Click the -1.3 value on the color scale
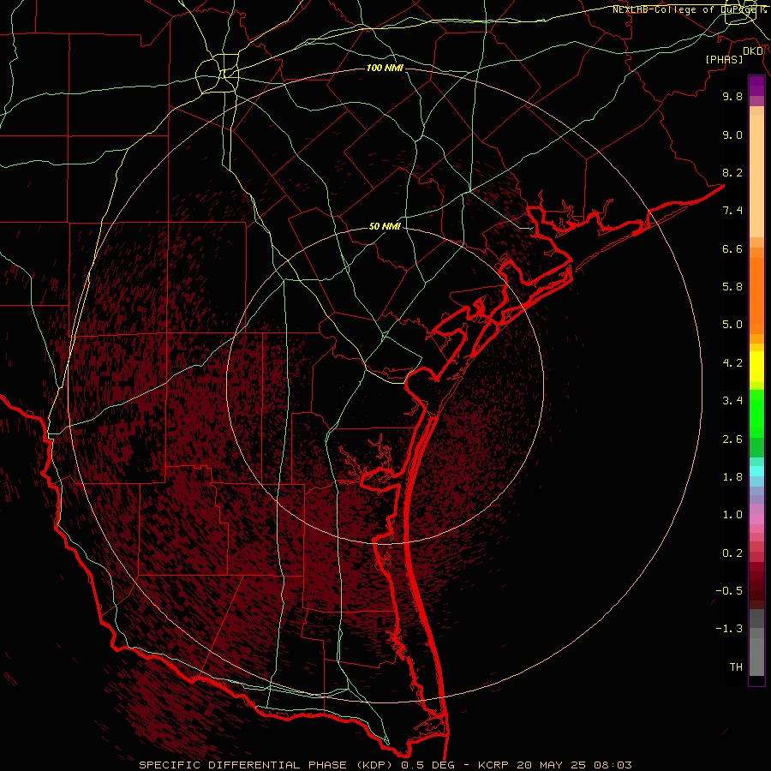771x771 pixels. [x=729, y=629]
